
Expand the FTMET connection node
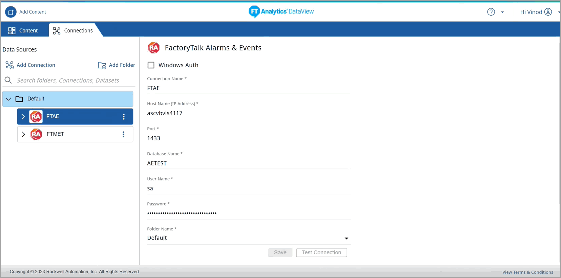tap(23, 134)
